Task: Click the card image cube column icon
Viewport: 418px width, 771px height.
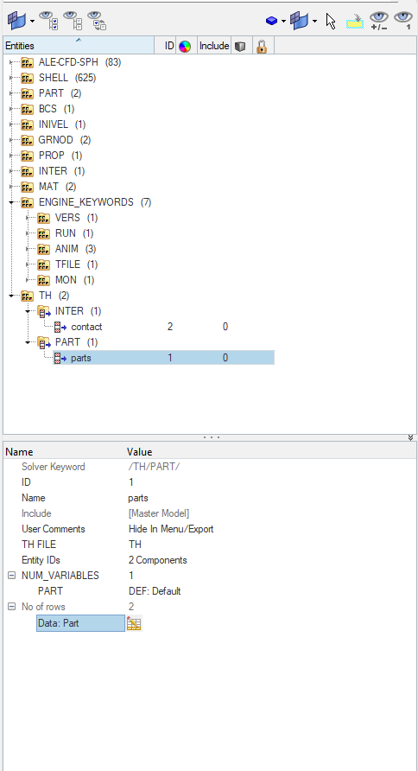Action: 240,46
